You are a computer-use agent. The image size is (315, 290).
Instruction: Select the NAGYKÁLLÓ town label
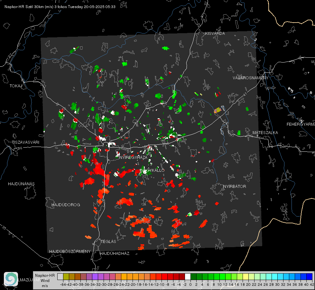pyautogui.click(x=152, y=170)
